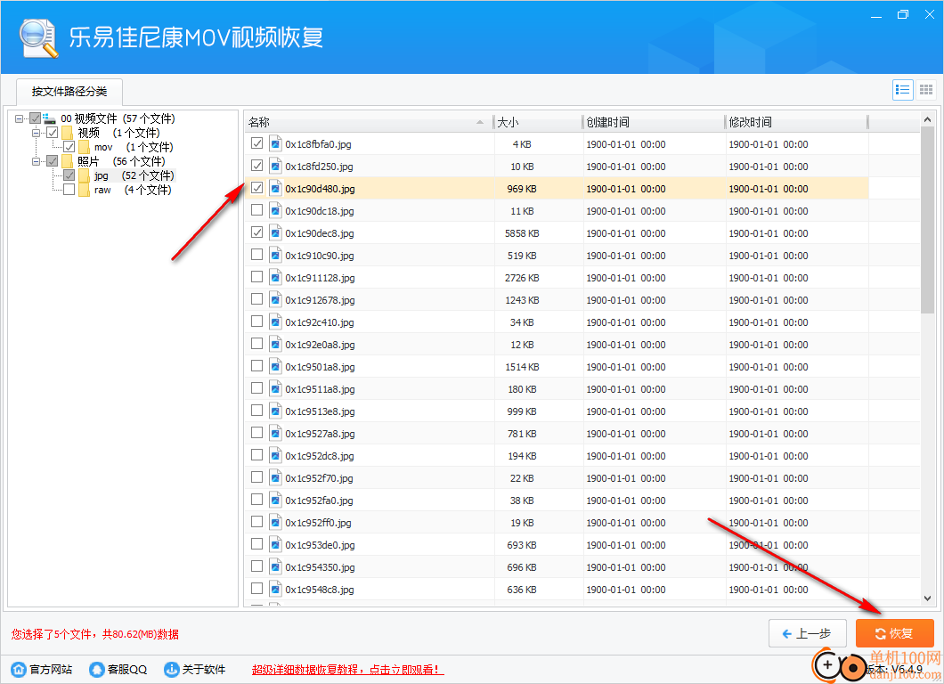Uncheck the 0x1c90dec8.jpg checkbox
The width and height of the screenshot is (944, 684).
click(257, 232)
